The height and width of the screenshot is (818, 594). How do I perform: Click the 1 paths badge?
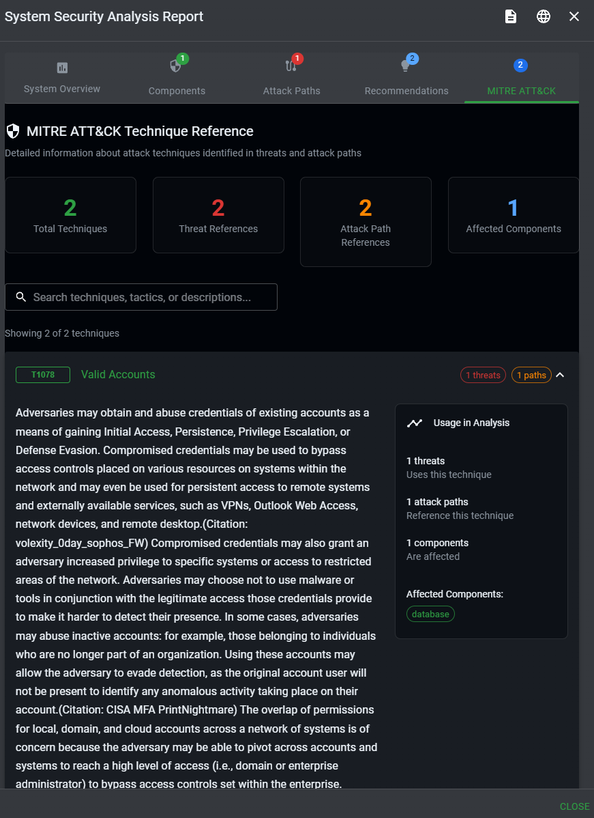(x=531, y=375)
